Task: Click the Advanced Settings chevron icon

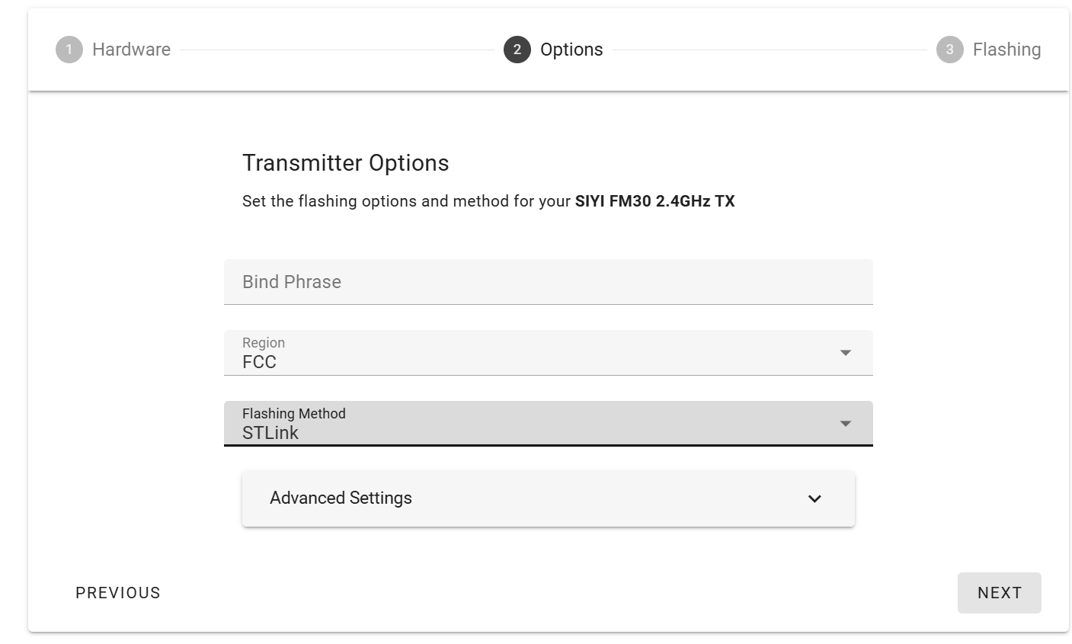Action: coord(814,498)
